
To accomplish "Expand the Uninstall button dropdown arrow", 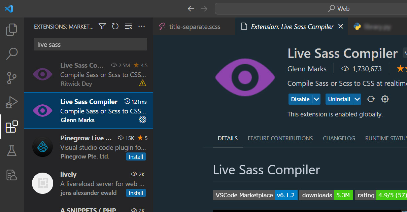I will (357, 99).
